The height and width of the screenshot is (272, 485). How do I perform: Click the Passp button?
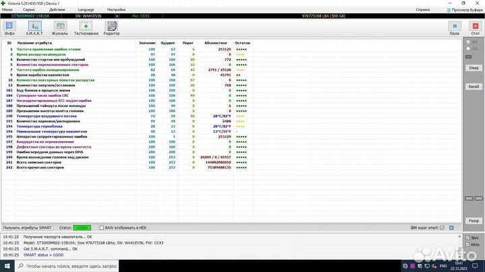[474, 221]
